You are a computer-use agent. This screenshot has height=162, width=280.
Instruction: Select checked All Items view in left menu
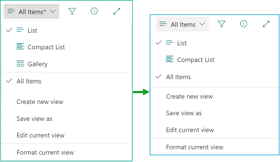pos(66,81)
